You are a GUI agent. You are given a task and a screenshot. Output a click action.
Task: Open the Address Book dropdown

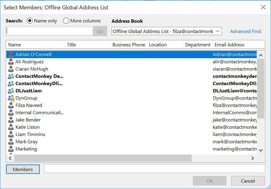pyautogui.click(x=167, y=31)
